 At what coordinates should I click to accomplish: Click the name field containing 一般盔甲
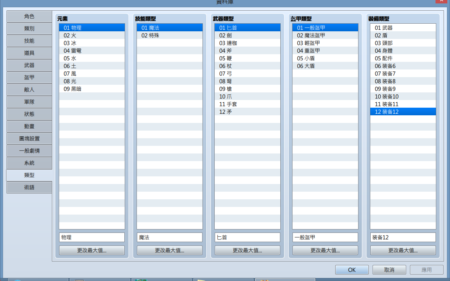point(325,237)
